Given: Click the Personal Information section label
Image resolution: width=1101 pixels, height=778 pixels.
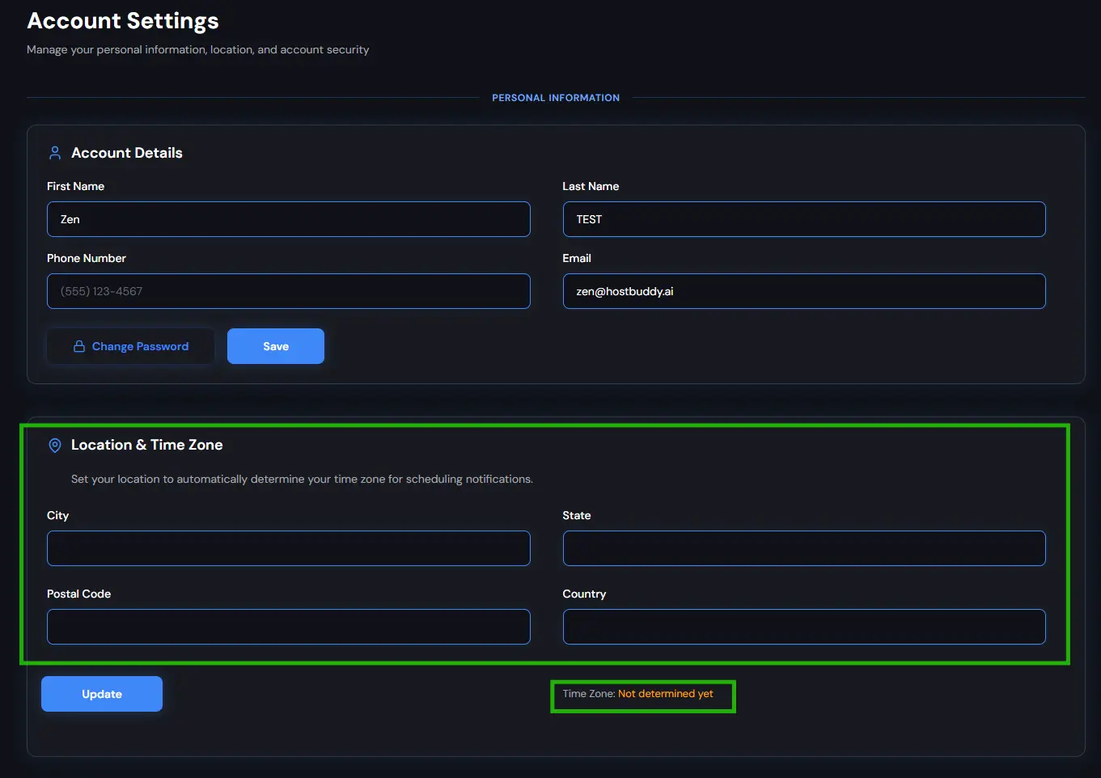Looking at the screenshot, I should tap(556, 97).
